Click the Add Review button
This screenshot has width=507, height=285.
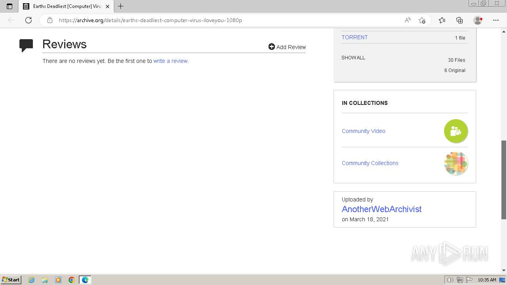(287, 47)
